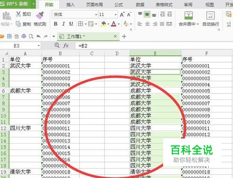The image size is (233, 178).
Task: Click the Undo arrow
Action: 39,36
